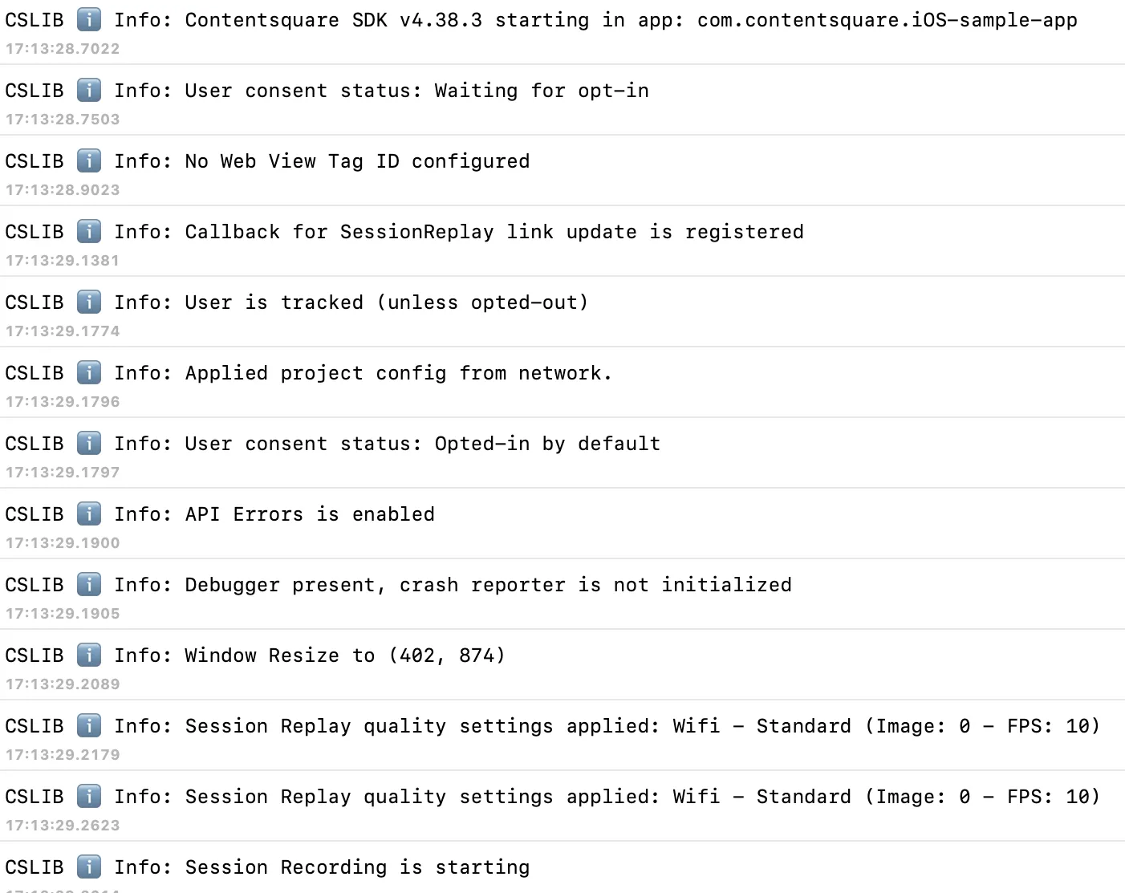Viewport: 1125px width, 893px height.
Task: Click the 17:13:29.2623 timestamp
Action: [63, 826]
